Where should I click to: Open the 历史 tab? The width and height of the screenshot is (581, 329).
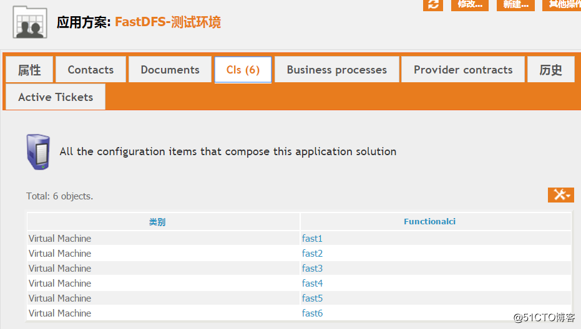click(550, 70)
